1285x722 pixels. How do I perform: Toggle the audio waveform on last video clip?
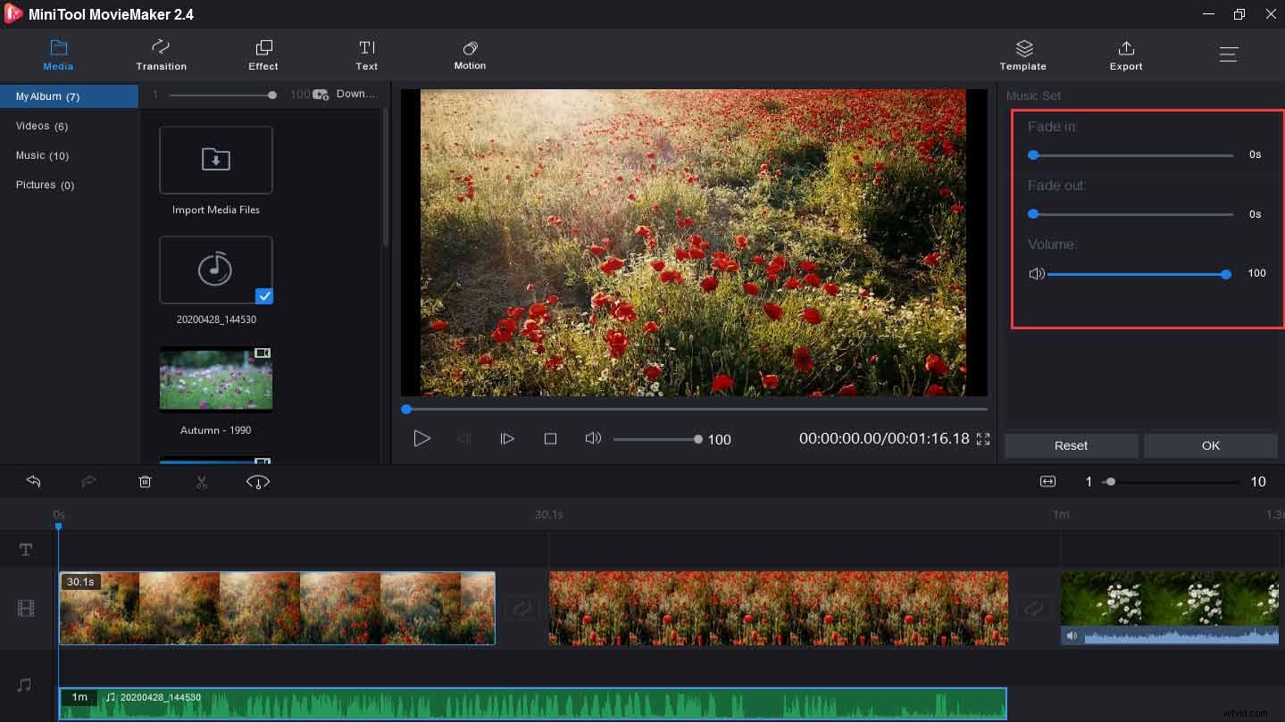click(1072, 635)
